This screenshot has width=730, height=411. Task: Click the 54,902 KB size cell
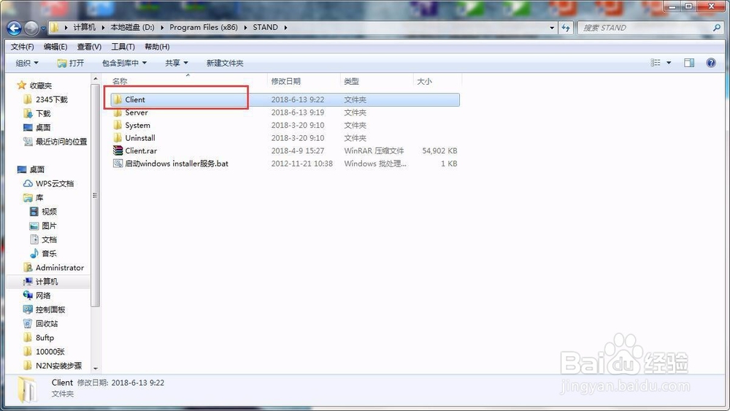click(439, 151)
